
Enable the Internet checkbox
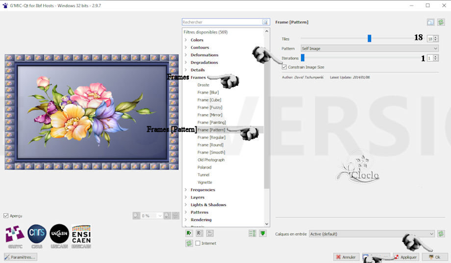point(198,243)
